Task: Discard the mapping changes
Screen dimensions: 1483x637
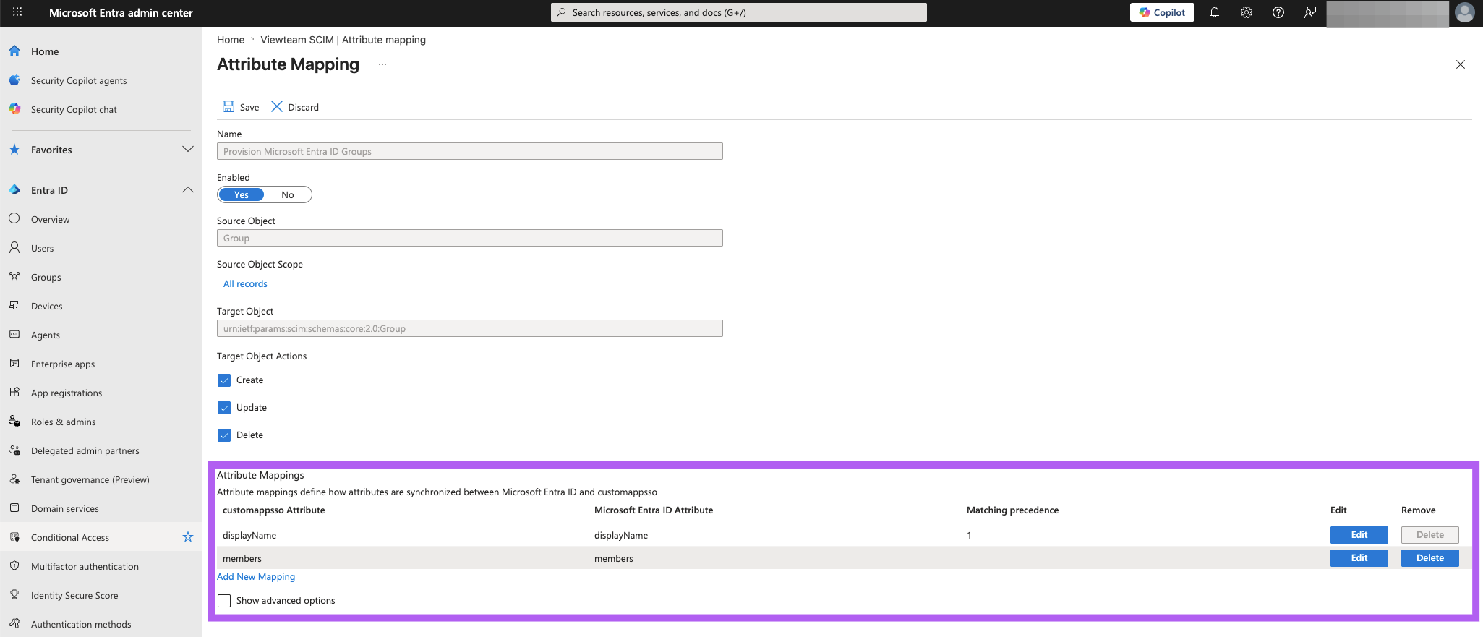Action: coord(295,107)
